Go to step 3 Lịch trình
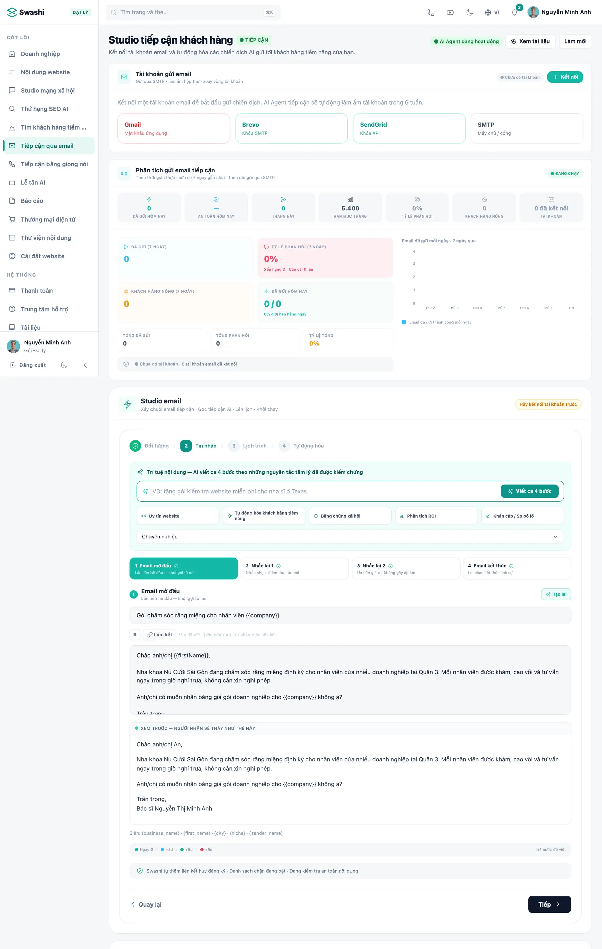Viewport: 602px width, 949px height. pos(247,446)
